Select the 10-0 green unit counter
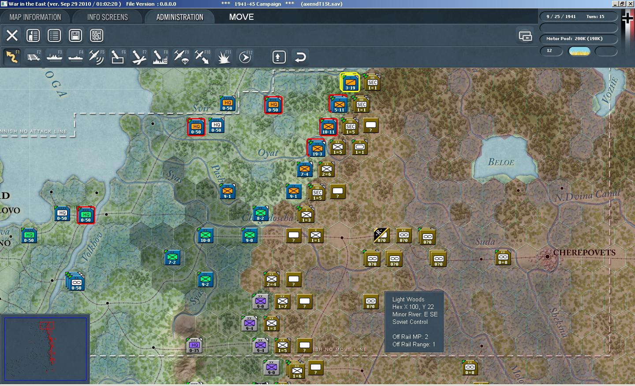 point(205,235)
